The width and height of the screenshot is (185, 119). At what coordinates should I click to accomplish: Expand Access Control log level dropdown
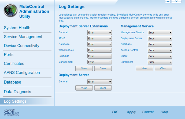160,50
